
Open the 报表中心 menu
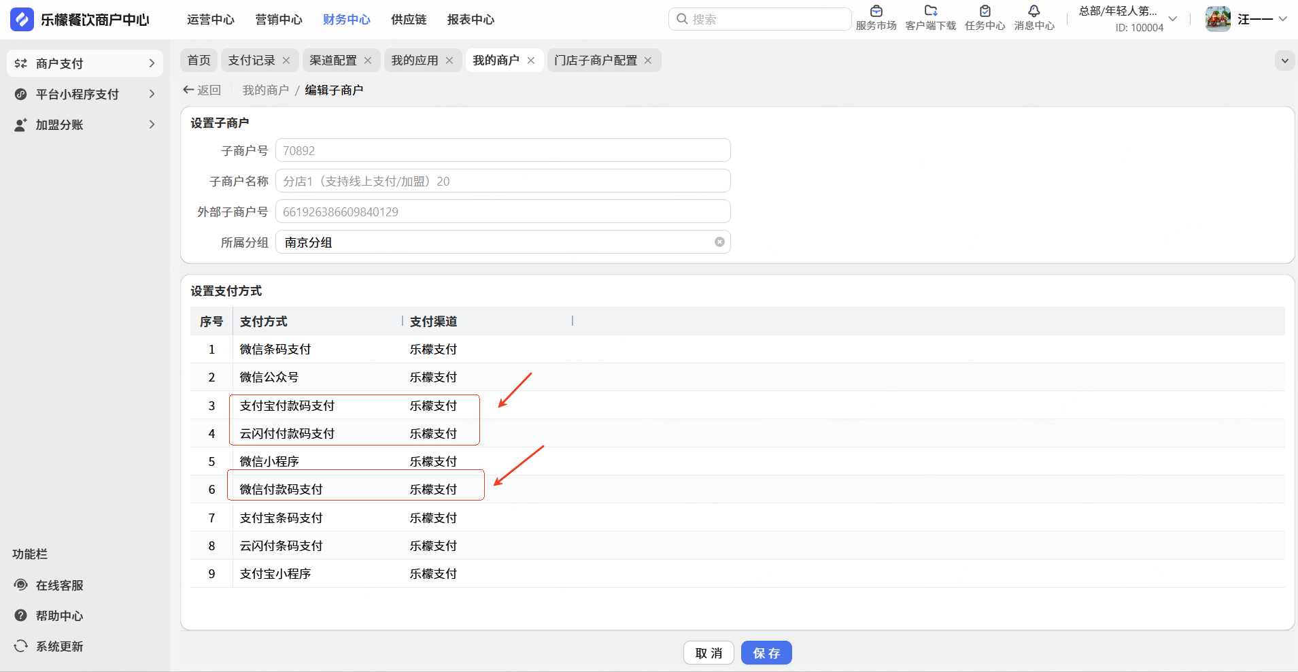(x=471, y=20)
